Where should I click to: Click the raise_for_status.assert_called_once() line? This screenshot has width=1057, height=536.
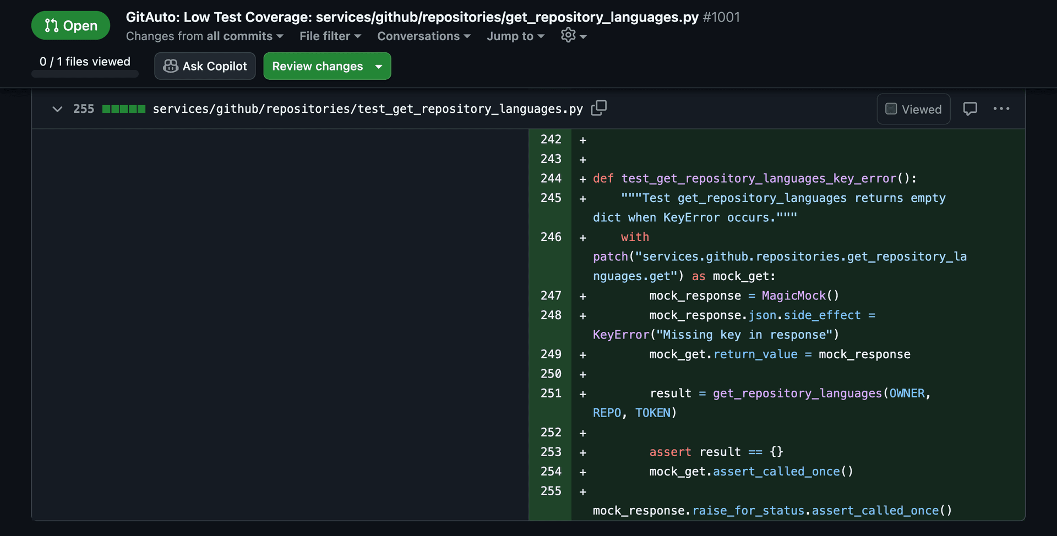coord(772,511)
